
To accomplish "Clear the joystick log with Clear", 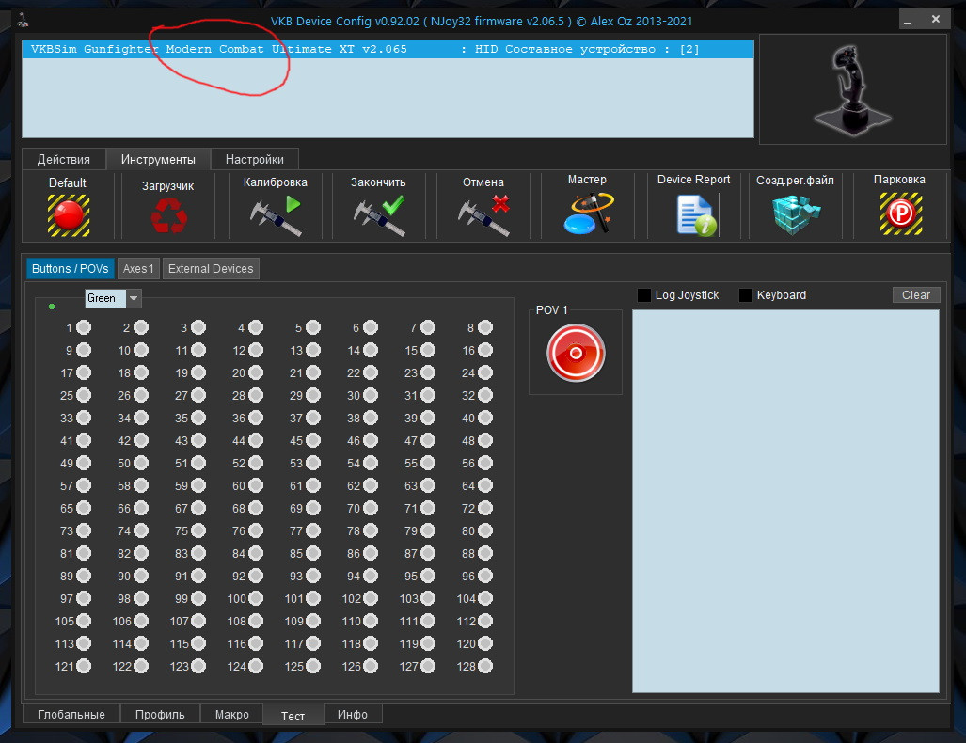I will (915, 295).
